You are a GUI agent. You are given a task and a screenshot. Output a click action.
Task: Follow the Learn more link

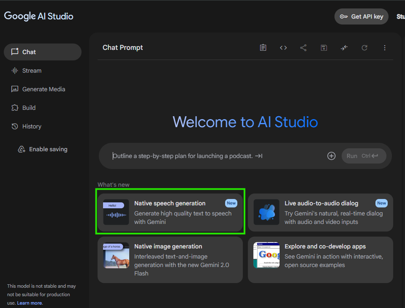click(x=30, y=303)
